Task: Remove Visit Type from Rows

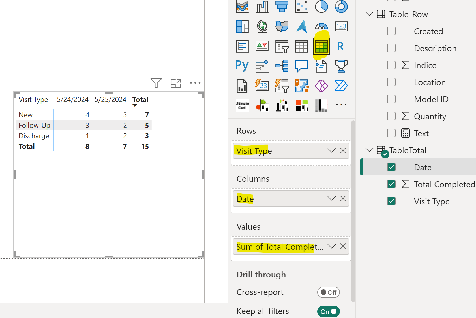Action: [343, 150]
